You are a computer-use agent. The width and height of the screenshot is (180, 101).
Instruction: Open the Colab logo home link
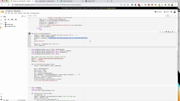pyautogui.click(x=3, y=12)
